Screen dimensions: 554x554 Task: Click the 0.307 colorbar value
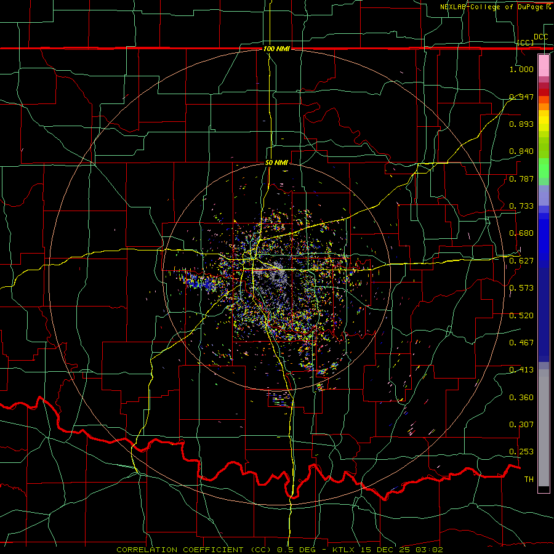521,425
